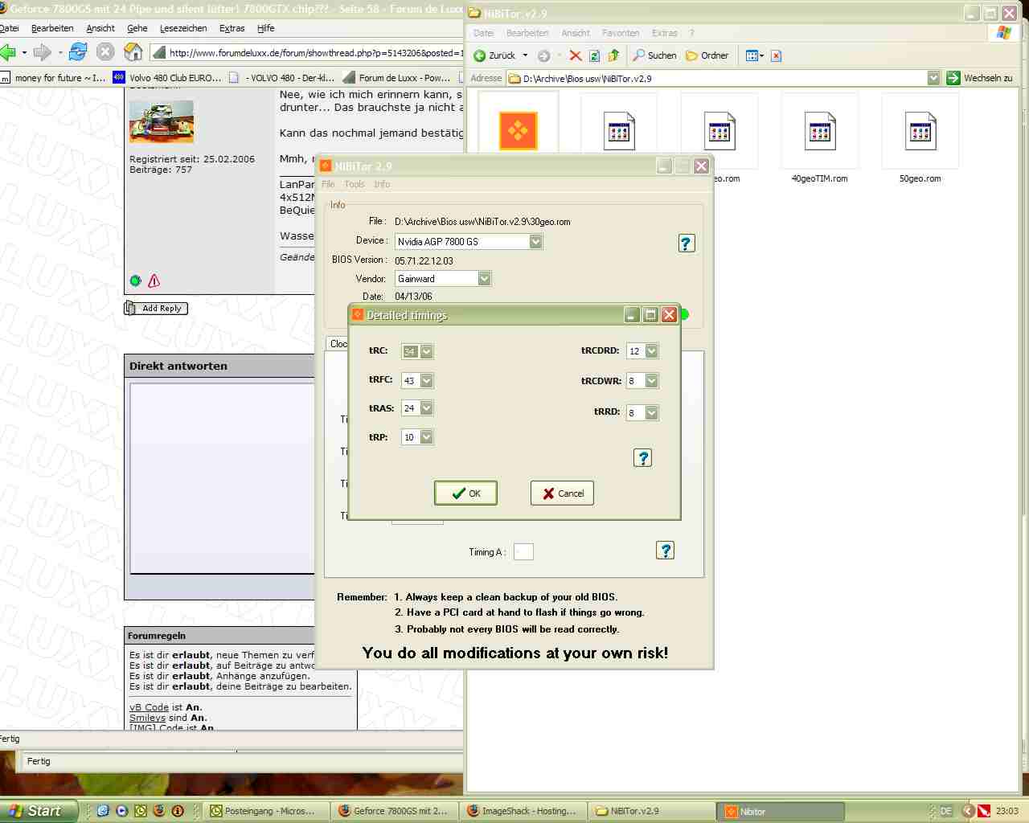Open Info menu in NiBiTor
Image resolution: width=1029 pixels, height=823 pixels.
click(382, 184)
